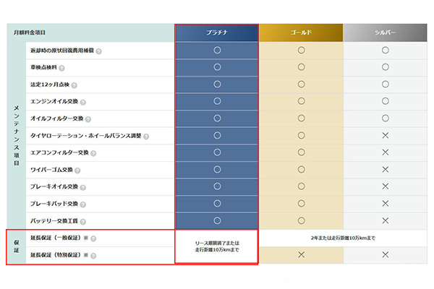Click Gold circle in 車検点検料 row
Image resolution: width=434 pixels, height=289 pixels.
tap(301, 67)
